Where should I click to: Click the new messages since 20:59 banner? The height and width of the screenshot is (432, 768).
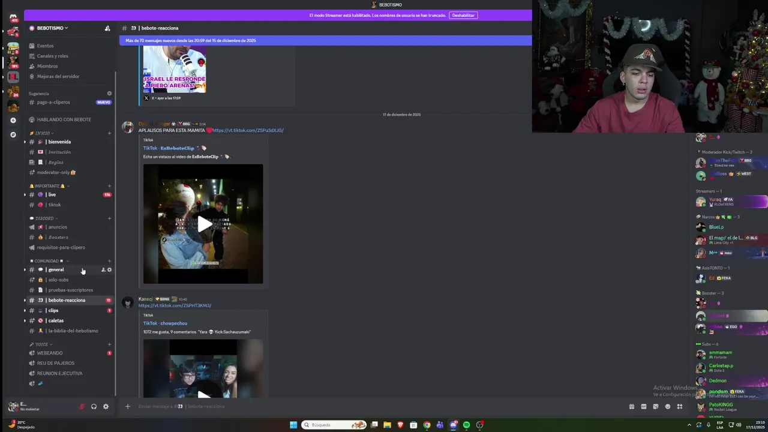pyautogui.click(x=325, y=41)
